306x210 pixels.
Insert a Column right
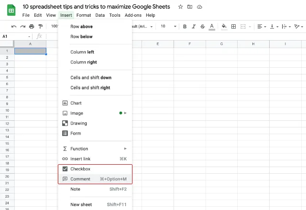pos(95,62)
